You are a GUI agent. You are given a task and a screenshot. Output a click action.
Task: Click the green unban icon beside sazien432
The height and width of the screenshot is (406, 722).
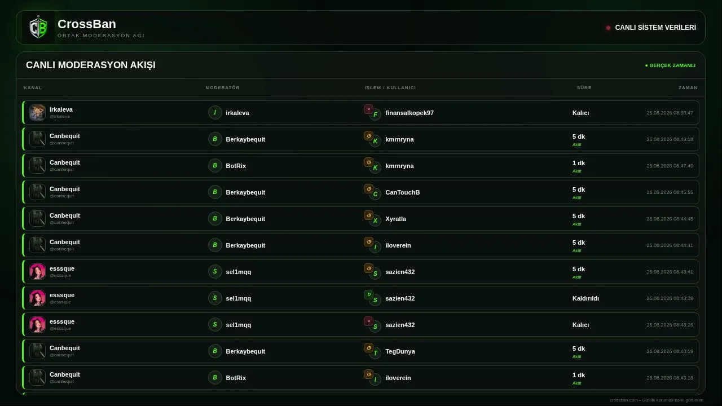369,295
